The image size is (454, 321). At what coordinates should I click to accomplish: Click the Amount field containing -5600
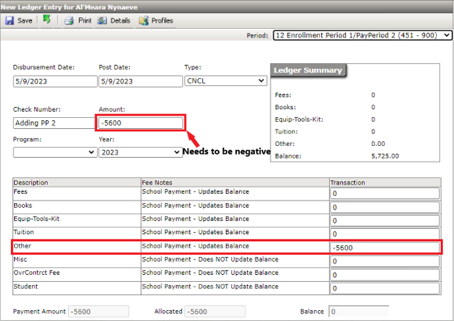click(x=141, y=123)
